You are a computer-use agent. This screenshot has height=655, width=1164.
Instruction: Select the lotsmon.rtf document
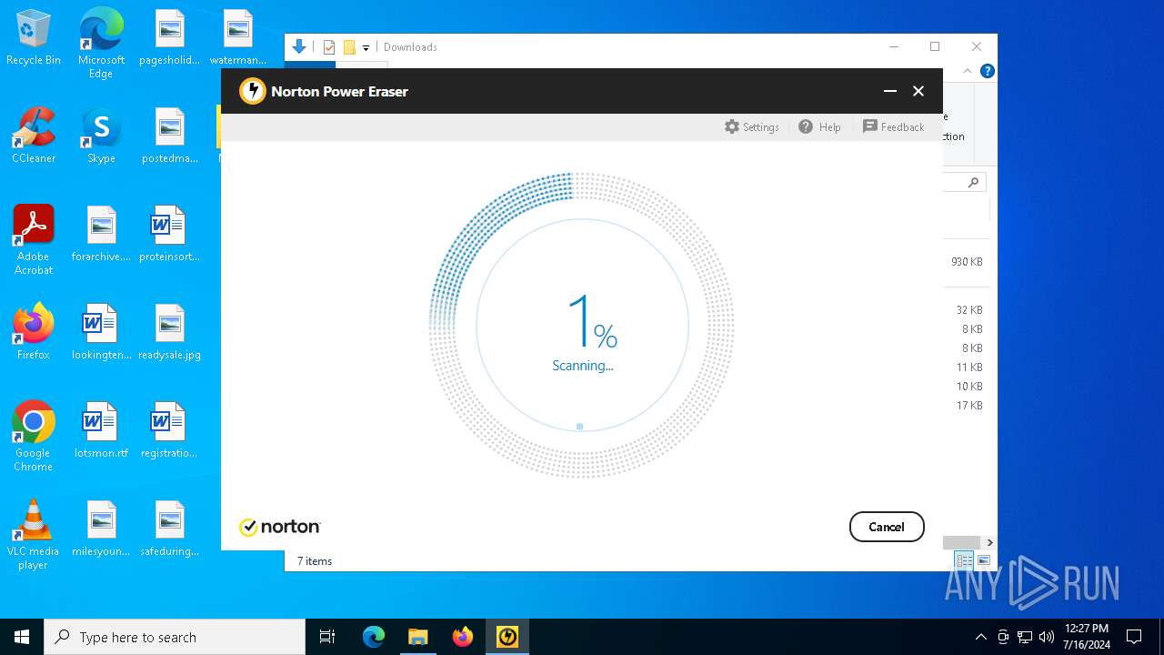tap(101, 431)
